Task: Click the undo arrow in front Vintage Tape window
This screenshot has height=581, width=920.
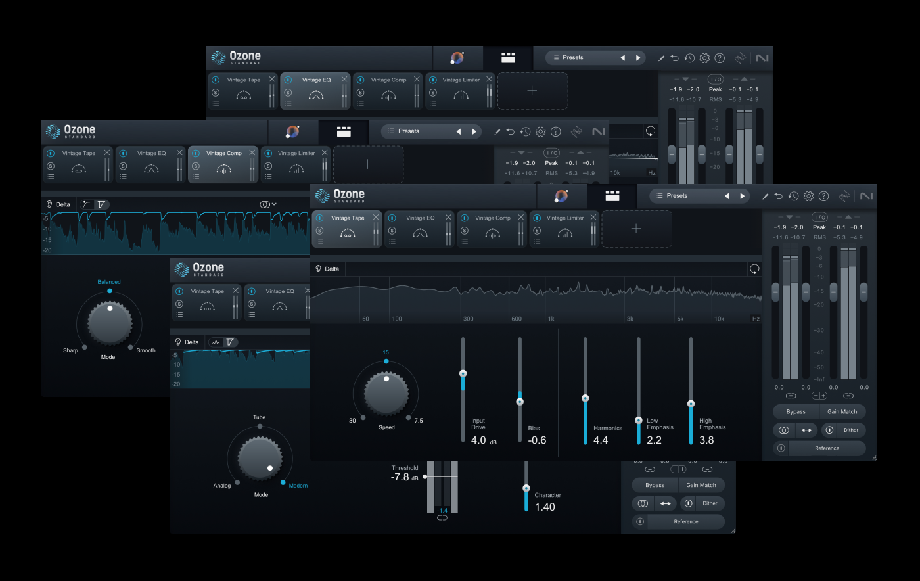Action: pyautogui.click(x=779, y=196)
